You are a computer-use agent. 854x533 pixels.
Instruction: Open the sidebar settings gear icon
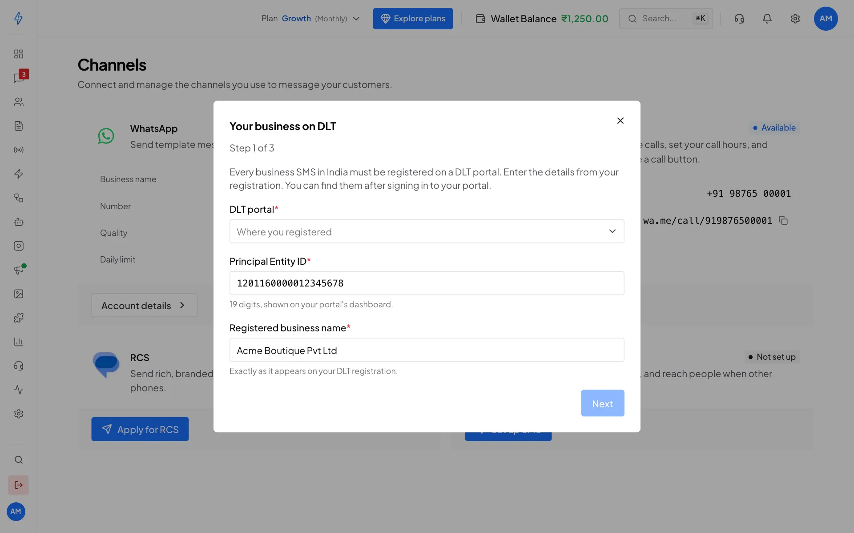(18, 414)
